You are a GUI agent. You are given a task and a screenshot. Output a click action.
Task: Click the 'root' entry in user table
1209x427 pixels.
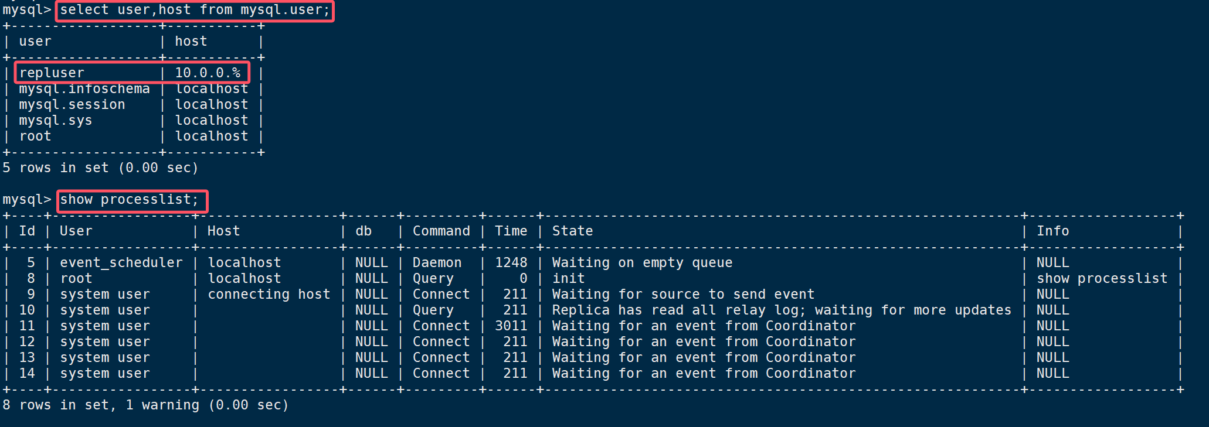(x=35, y=136)
